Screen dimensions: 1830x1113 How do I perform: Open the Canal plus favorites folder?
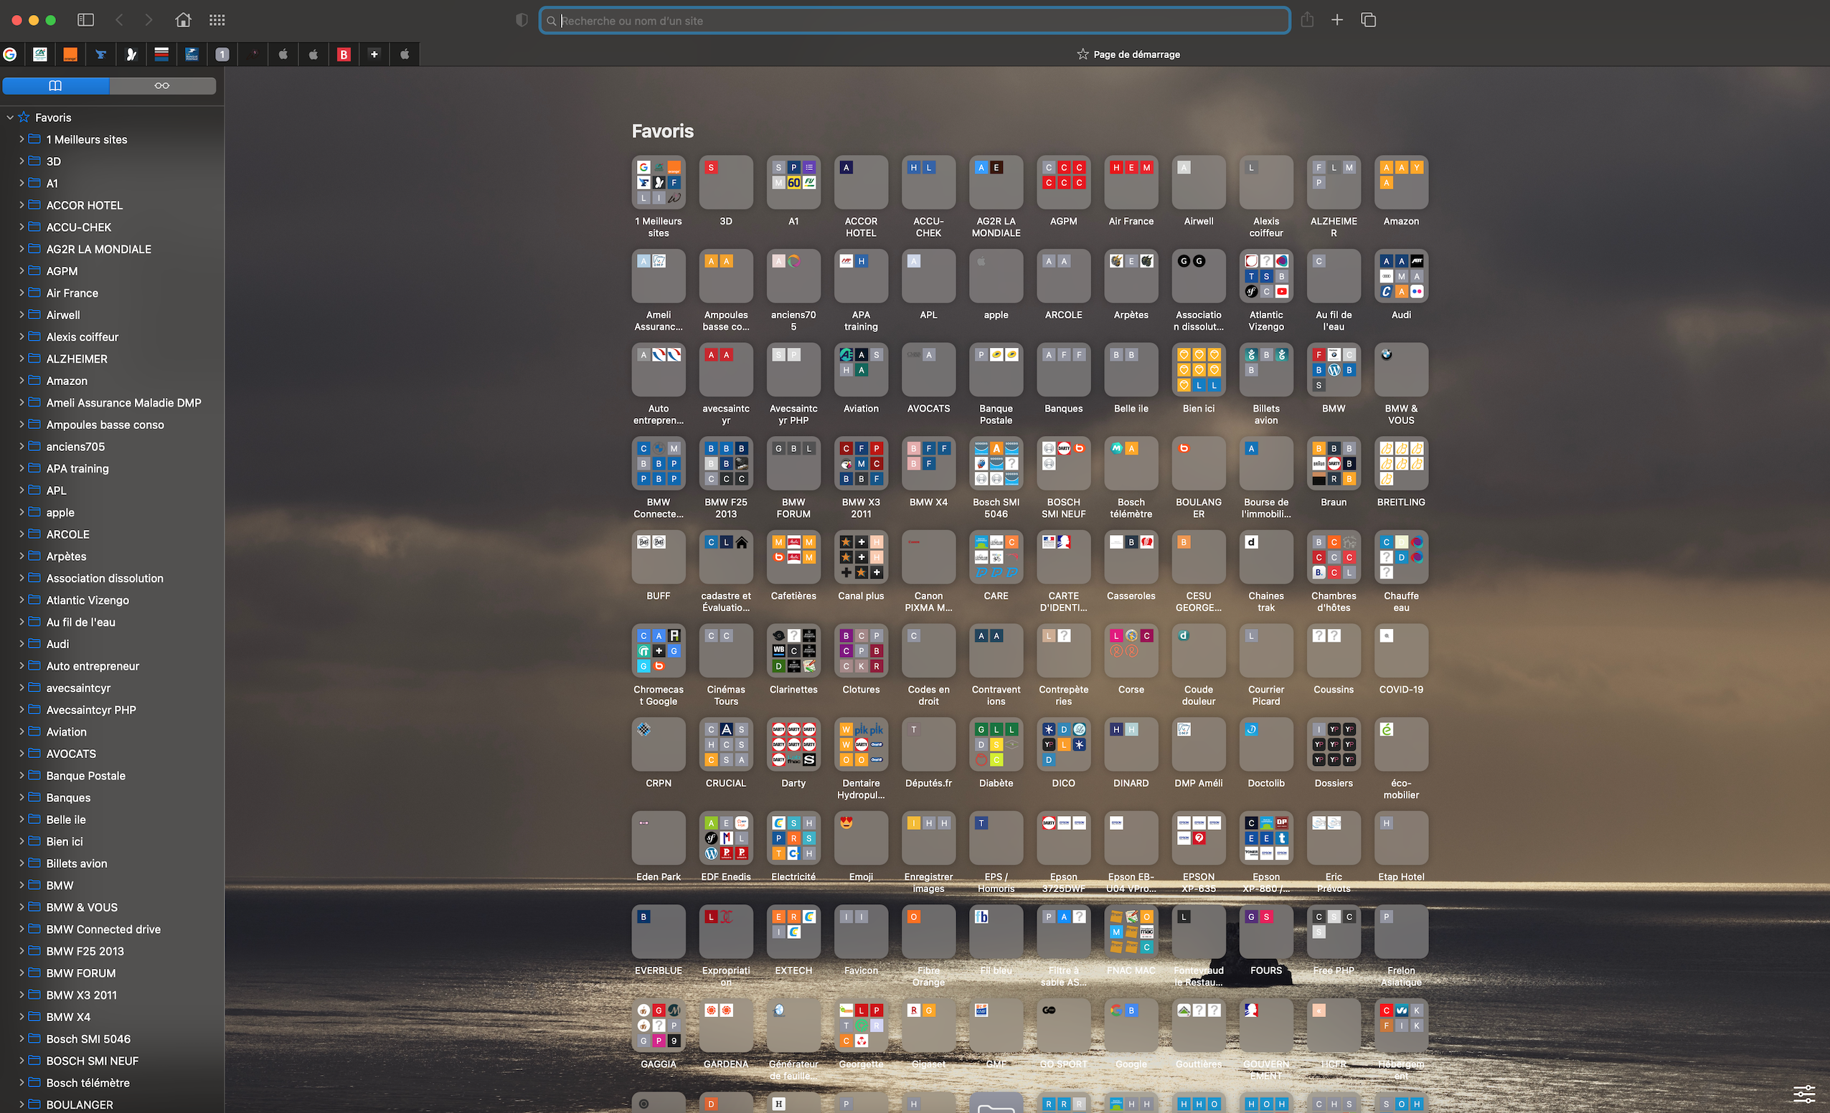coord(861,557)
